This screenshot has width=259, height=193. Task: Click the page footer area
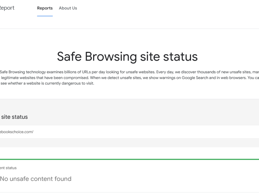coord(129,192)
